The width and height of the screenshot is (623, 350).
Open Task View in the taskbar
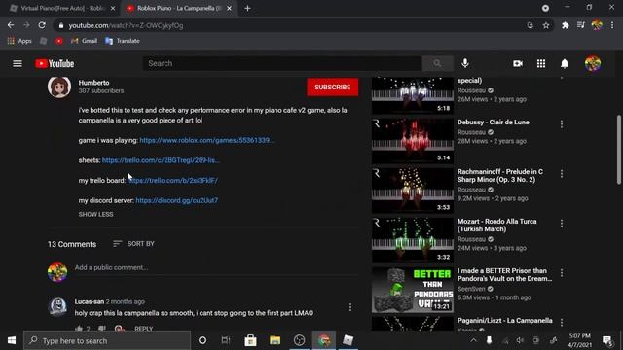(x=226, y=340)
